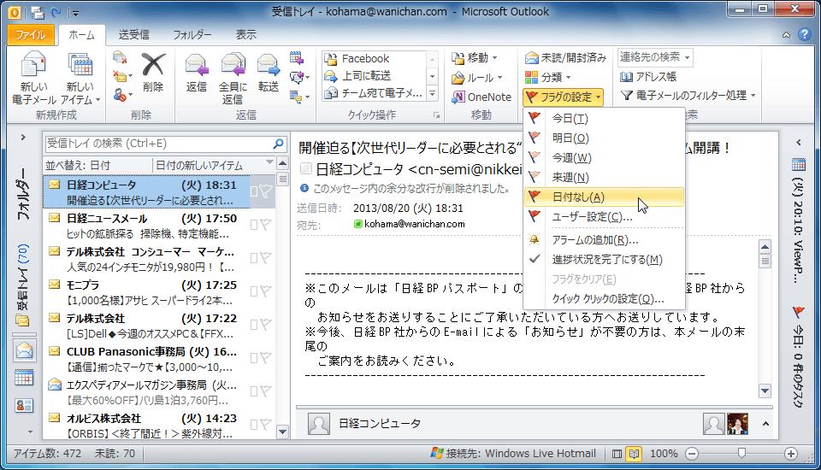
Task: Choose ユーザー設定(C)... in the flag menu
Action: click(603, 217)
